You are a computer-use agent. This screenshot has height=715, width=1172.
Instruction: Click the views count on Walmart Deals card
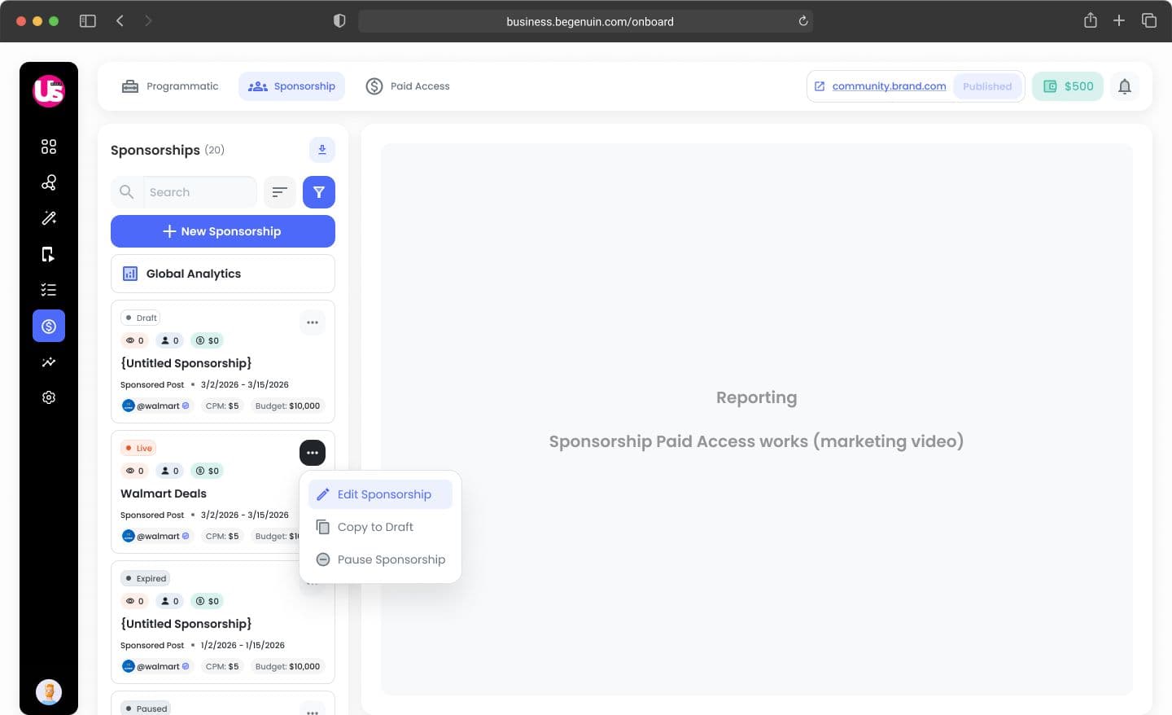point(134,471)
